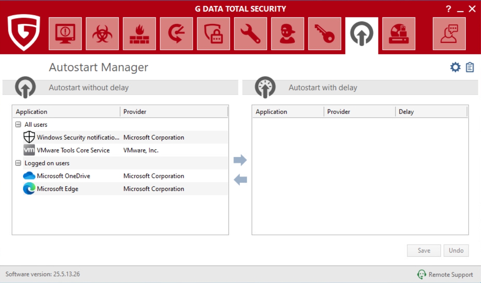Click the G DATA shield logo
This screenshot has height=283, width=481.
pos(24,32)
